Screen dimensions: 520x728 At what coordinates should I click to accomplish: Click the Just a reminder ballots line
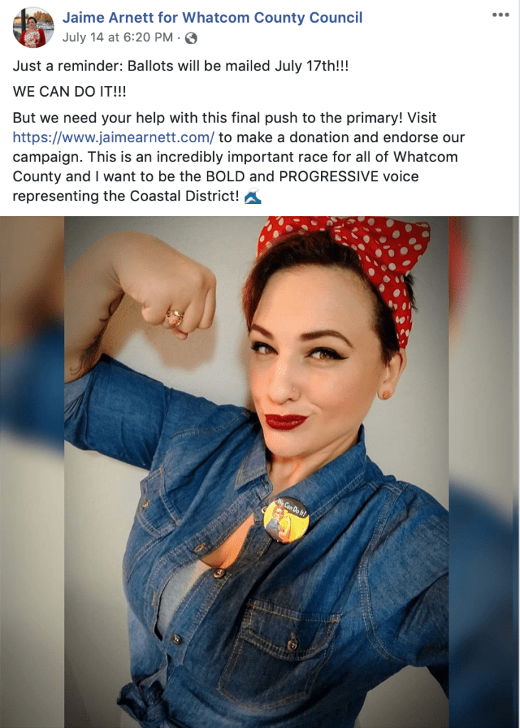click(x=180, y=66)
